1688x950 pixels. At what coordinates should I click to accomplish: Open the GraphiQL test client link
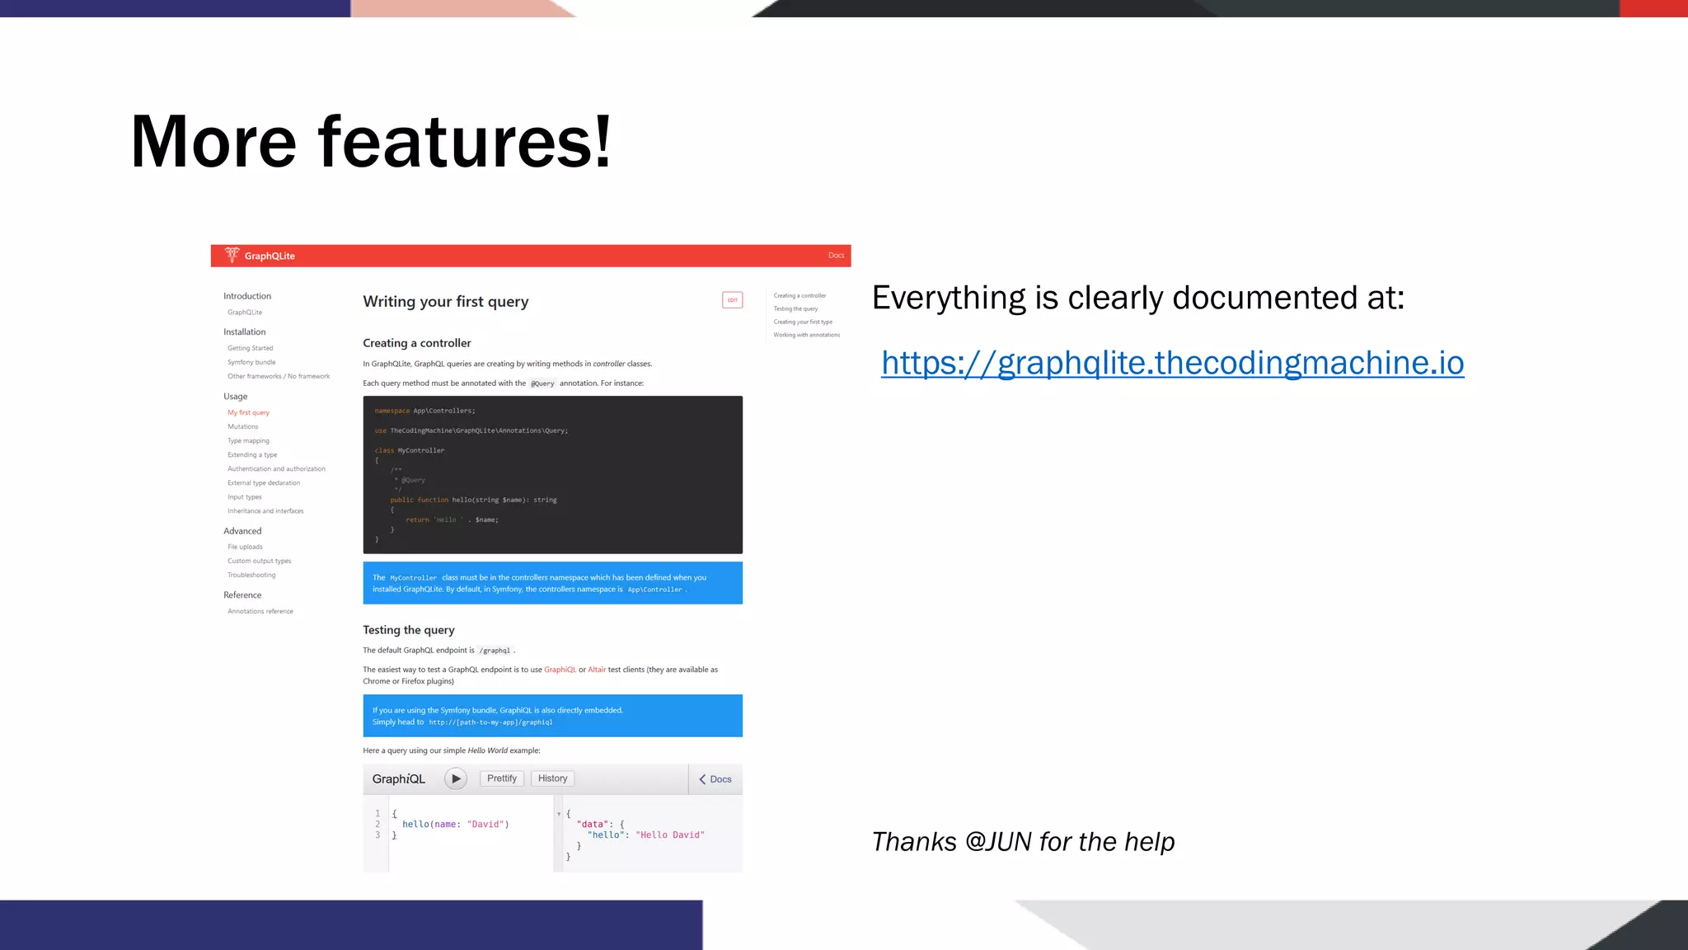pos(560,670)
